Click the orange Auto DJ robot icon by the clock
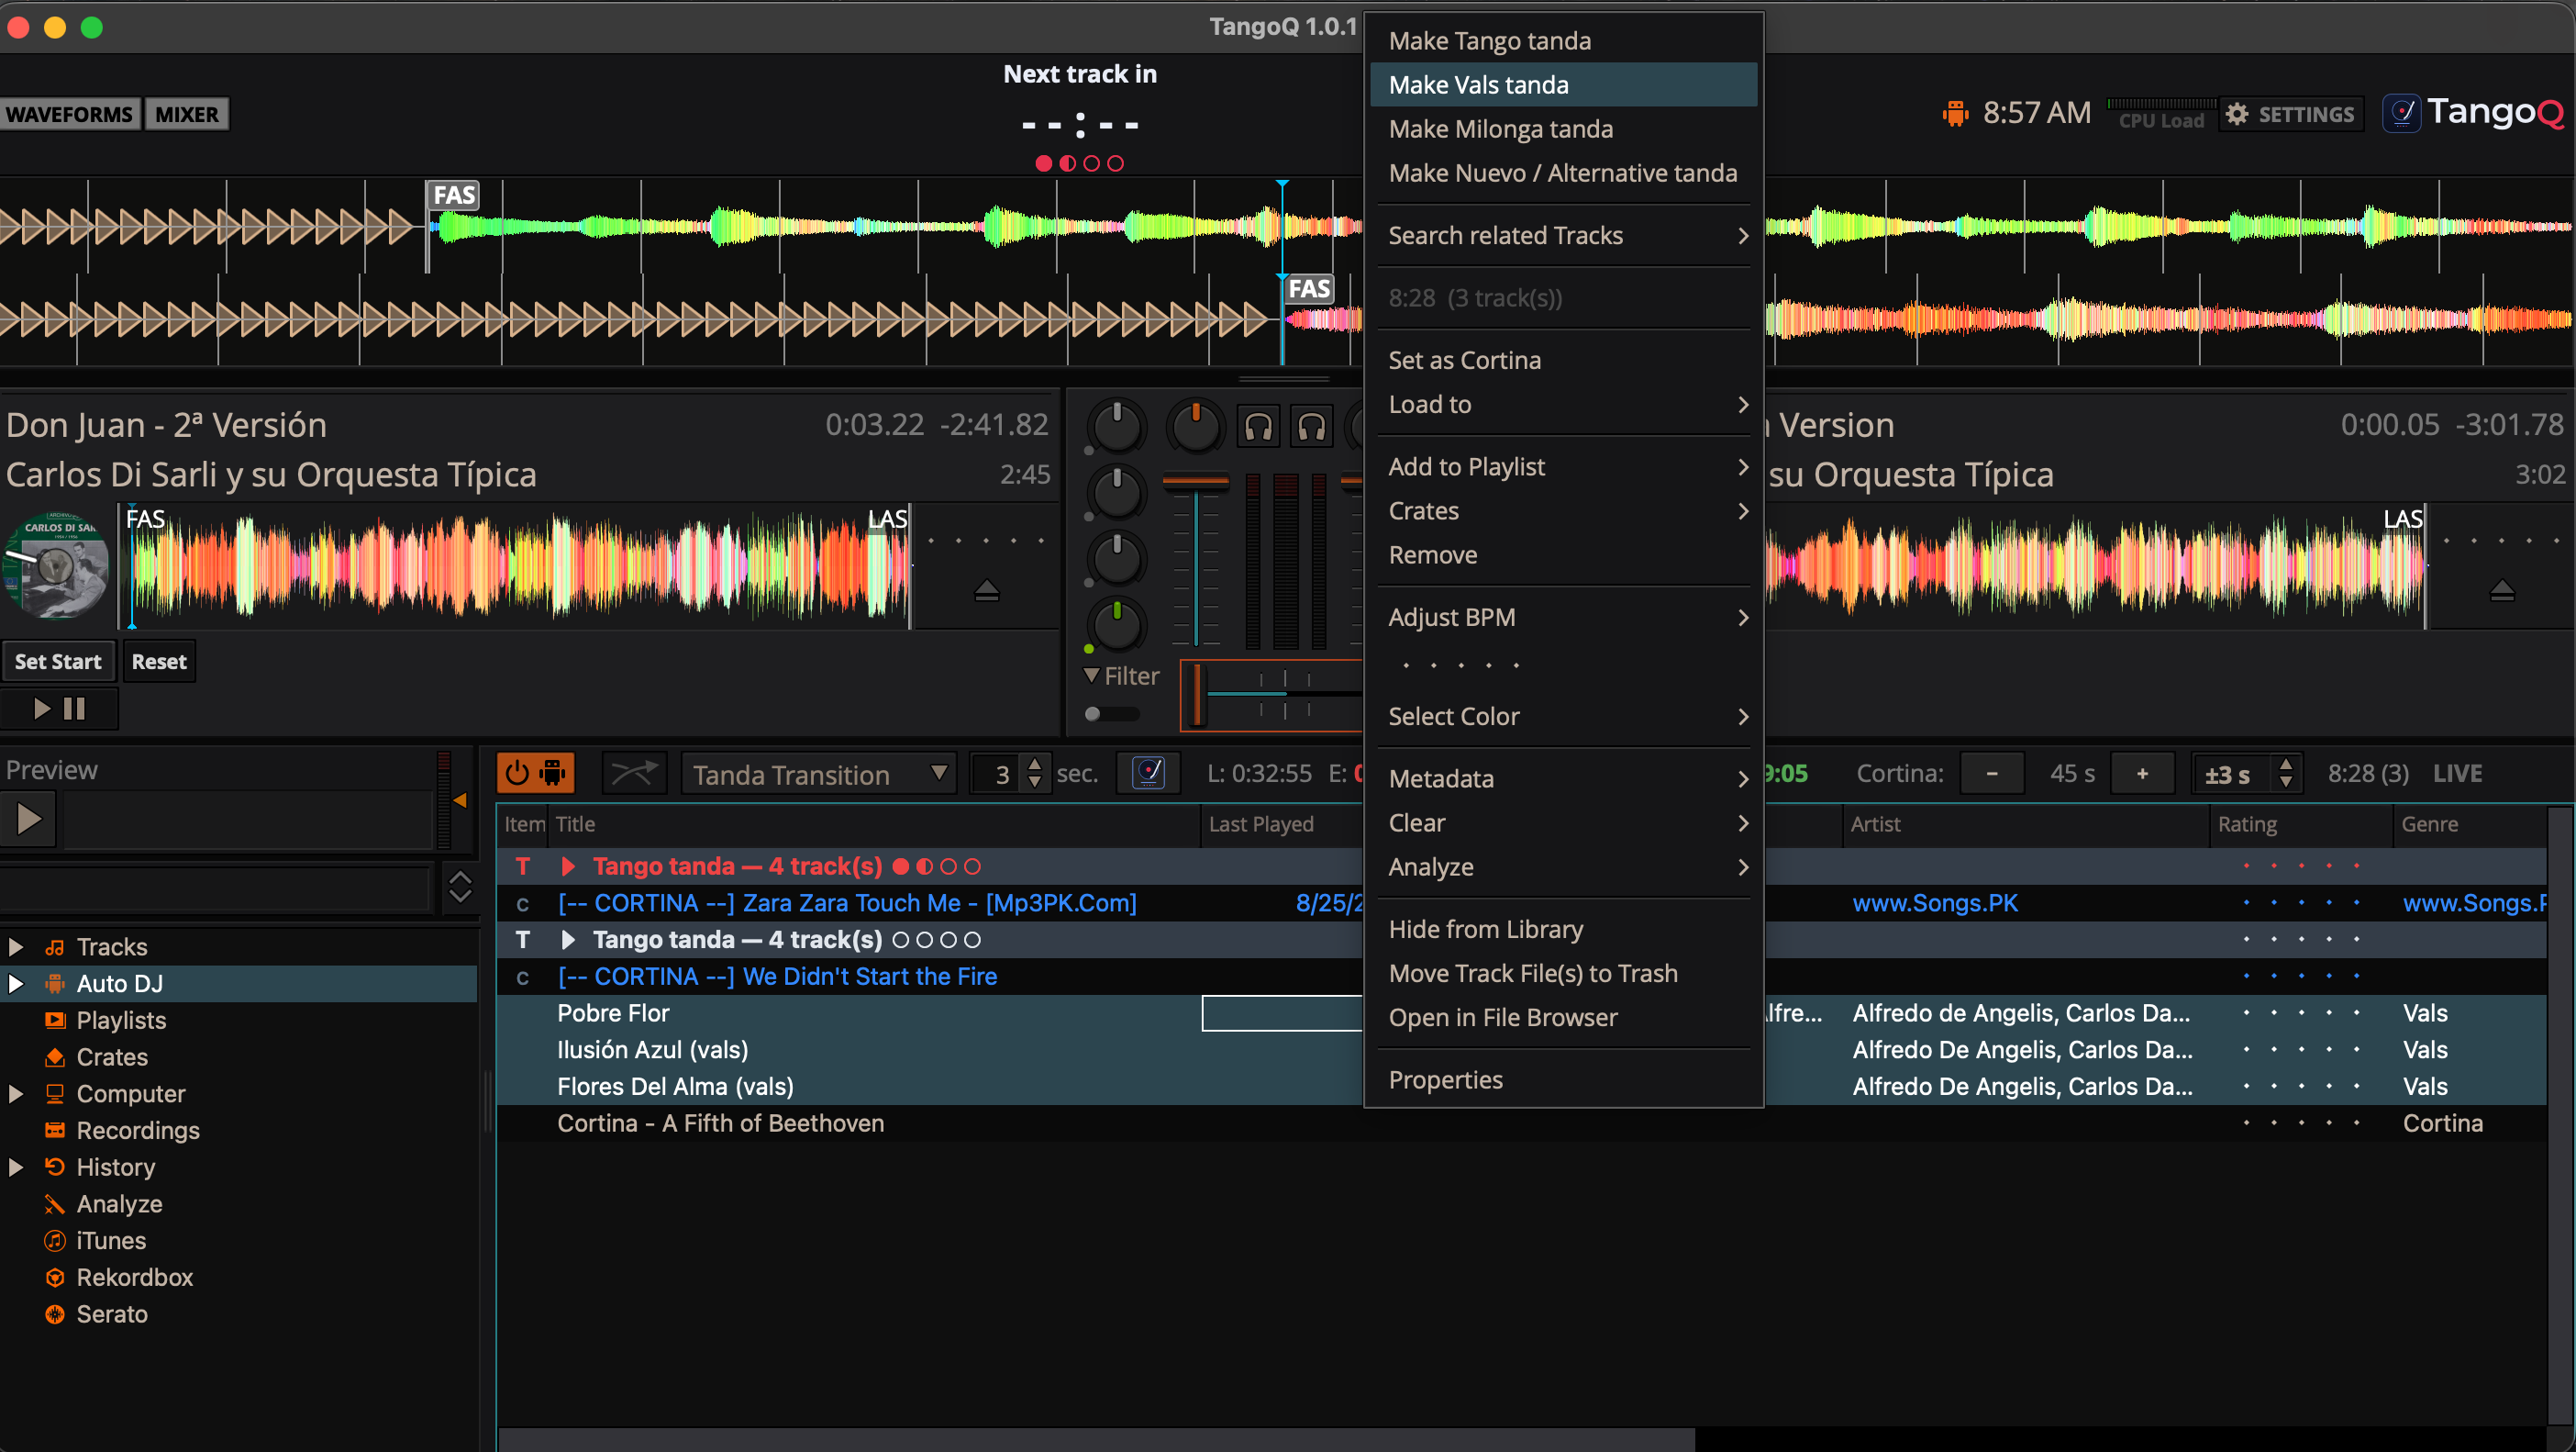 [1955, 113]
